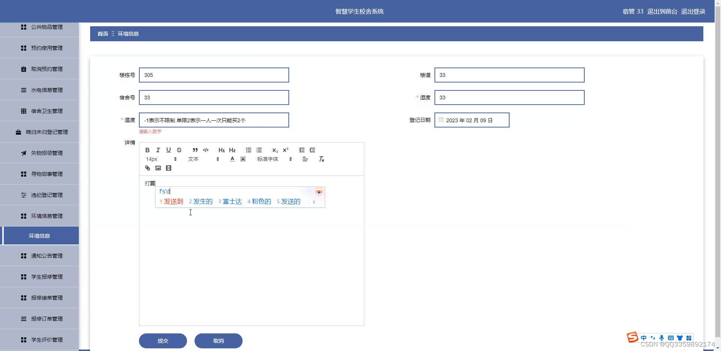Apply superscript formatting
The image size is (721, 351).
click(x=285, y=150)
